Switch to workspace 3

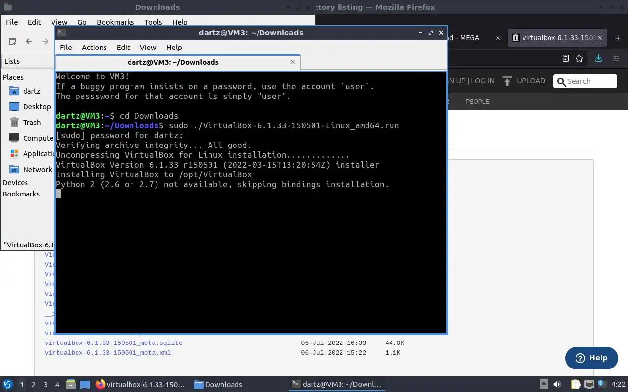coord(46,385)
